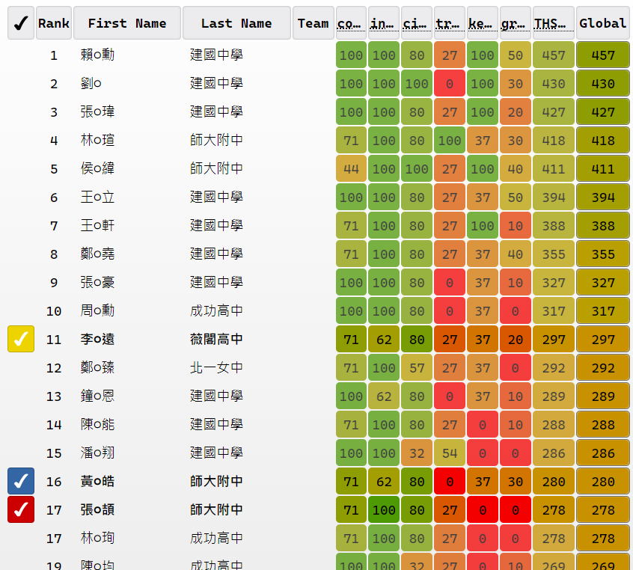Select 北一女中 in rank 12 row

click(x=216, y=367)
